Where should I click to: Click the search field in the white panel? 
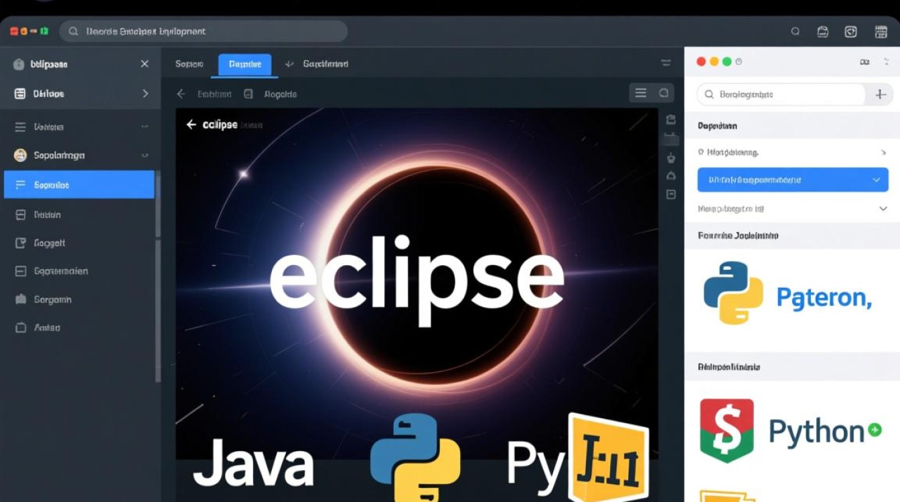coord(781,94)
